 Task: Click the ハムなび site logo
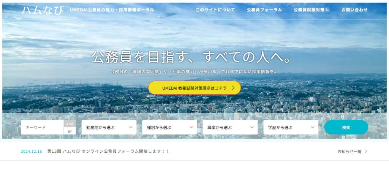point(43,10)
